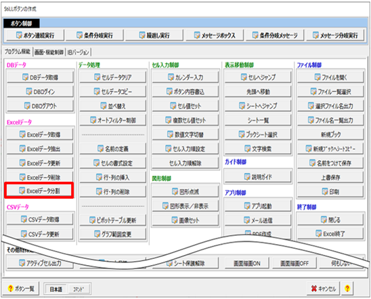Switch to the 旧バージョン tab
Viewport: 371px width, 299px height.
[78, 52]
